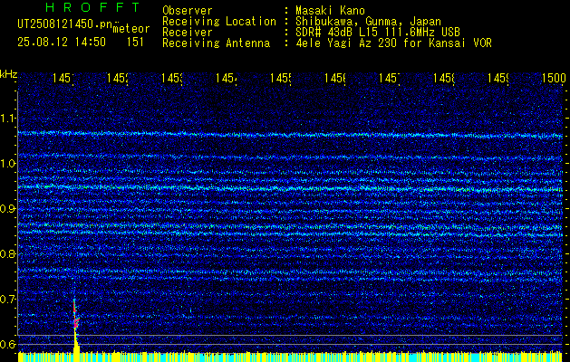
Task: Click the word meteor under the file name
Action: [x=131, y=29]
